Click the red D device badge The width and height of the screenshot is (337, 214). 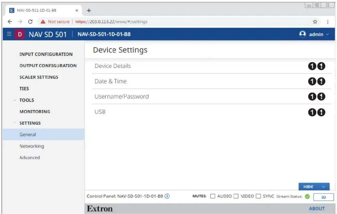coord(20,34)
